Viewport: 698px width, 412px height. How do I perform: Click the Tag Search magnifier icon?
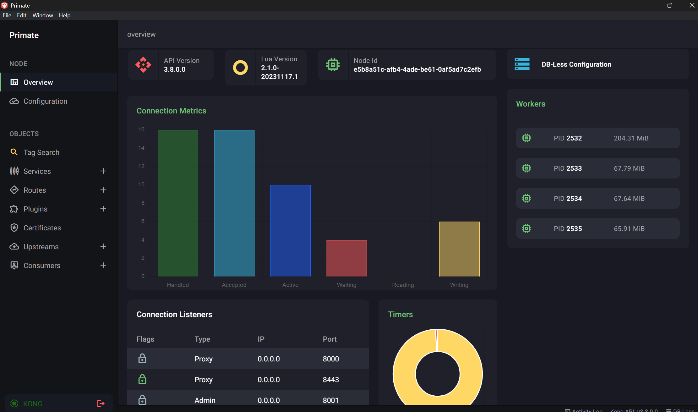14,152
